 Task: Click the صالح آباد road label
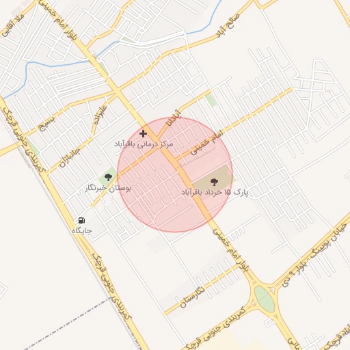(x=228, y=25)
